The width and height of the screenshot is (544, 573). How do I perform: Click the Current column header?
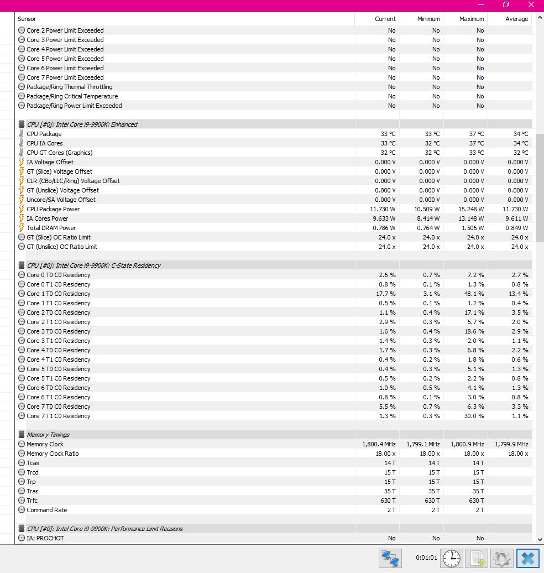[376, 19]
